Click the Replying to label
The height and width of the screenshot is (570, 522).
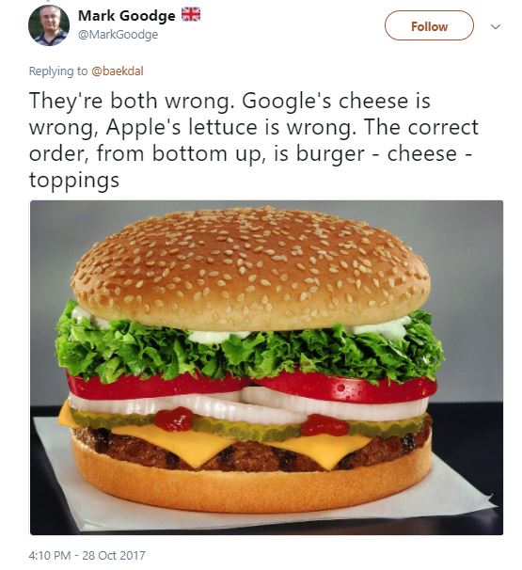click(58, 71)
